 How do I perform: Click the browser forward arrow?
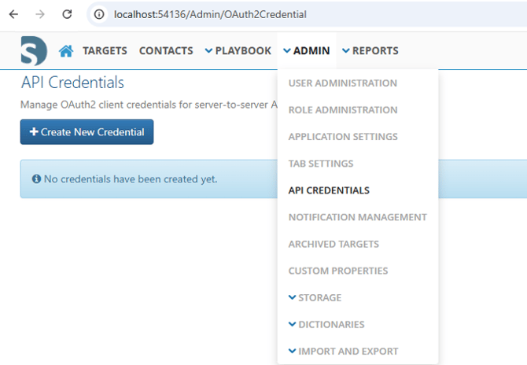41,14
